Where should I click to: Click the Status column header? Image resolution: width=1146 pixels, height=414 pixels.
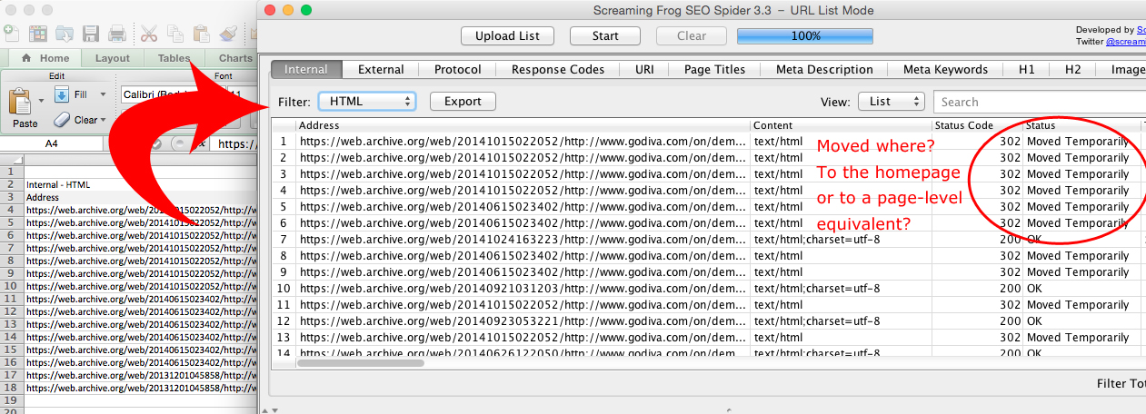coord(1081,125)
